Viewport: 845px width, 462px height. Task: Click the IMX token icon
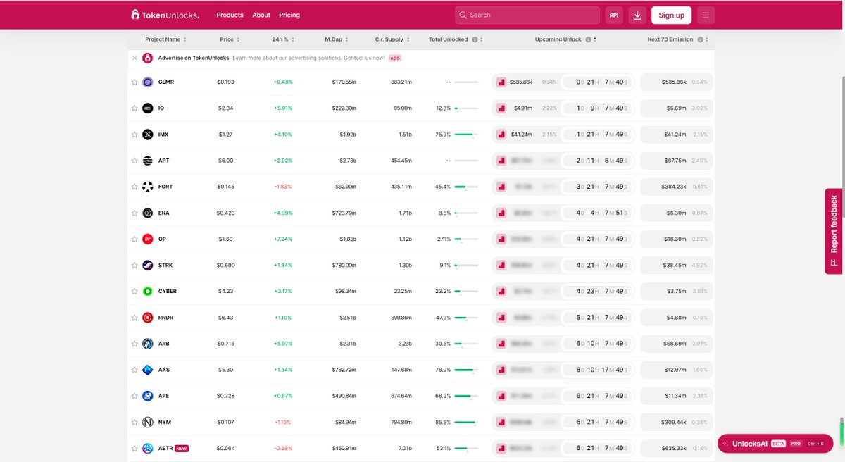coord(147,135)
